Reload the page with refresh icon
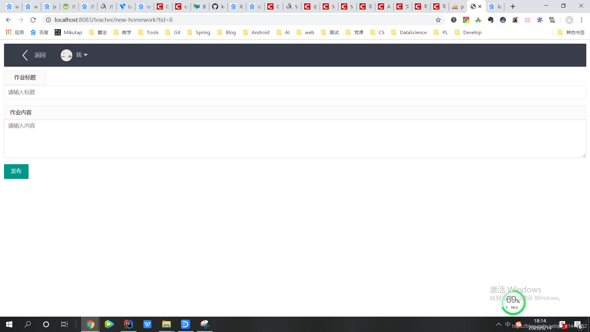The height and width of the screenshot is (332, 590). click(33, 20)
